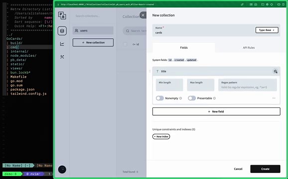The height and width of the screenshot is (179, 288).
Task: Enable the Nonempty toggle
Action: click(160, 98)
